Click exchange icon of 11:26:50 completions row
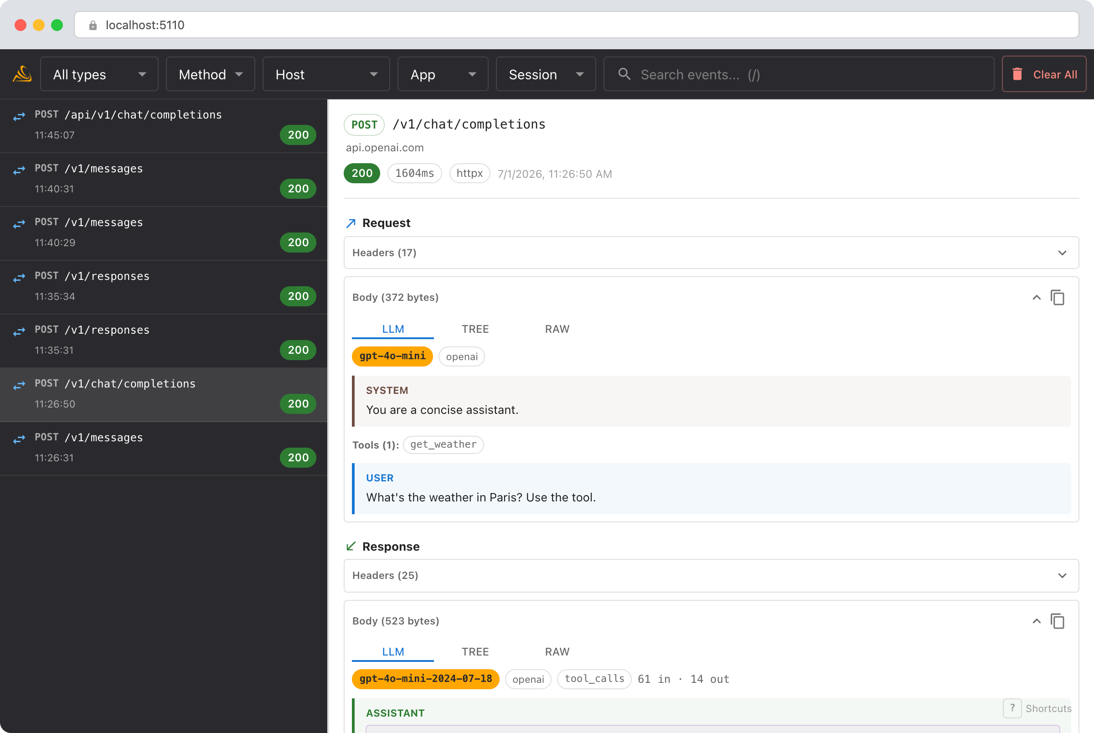This screenshot has height=733, width=1094. [x=19, y=385]
